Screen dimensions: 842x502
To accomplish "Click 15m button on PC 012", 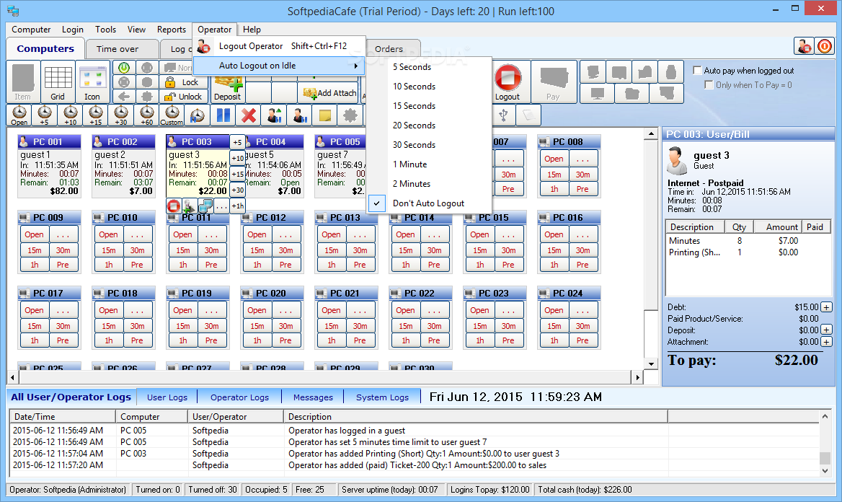I will pyautogui.click(x=257, y=250).
